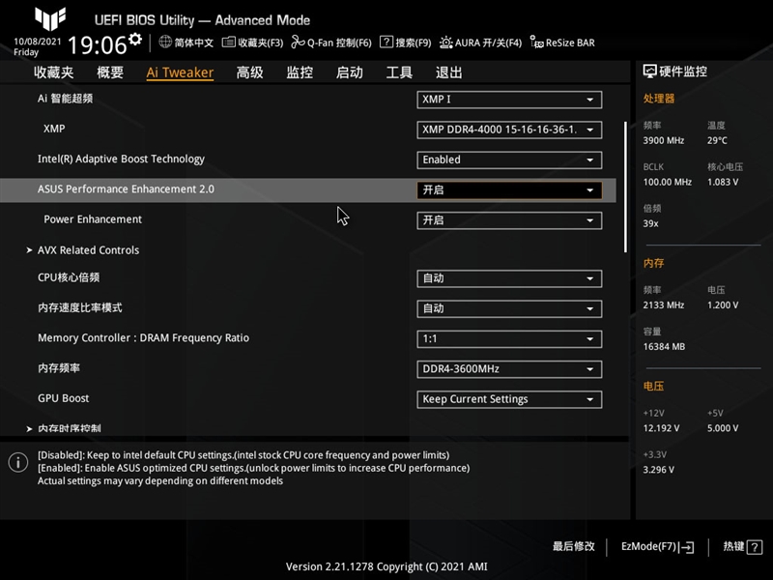This screenshot has width=773, height=580.
Task: Open ASUS Performance Enhancement 2.0 dropdown
Action: pos(509,190)
